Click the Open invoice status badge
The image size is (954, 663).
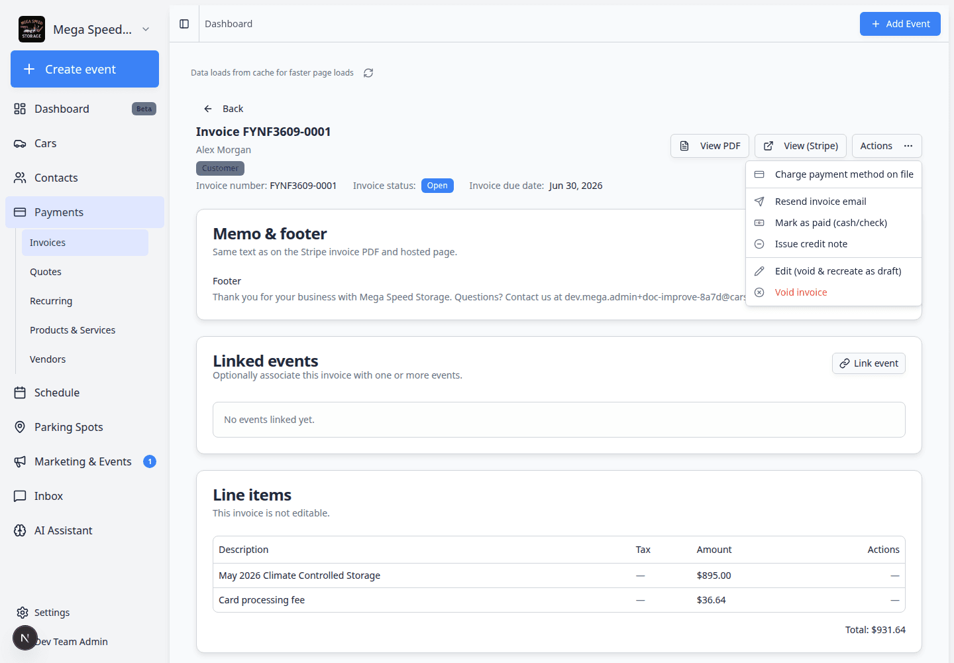click(x=437, y=186)
